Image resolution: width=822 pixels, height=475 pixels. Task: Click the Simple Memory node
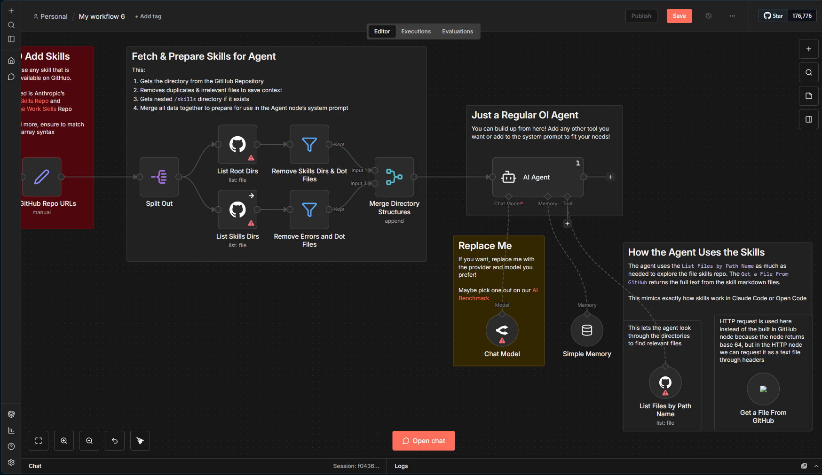[586, 330]
